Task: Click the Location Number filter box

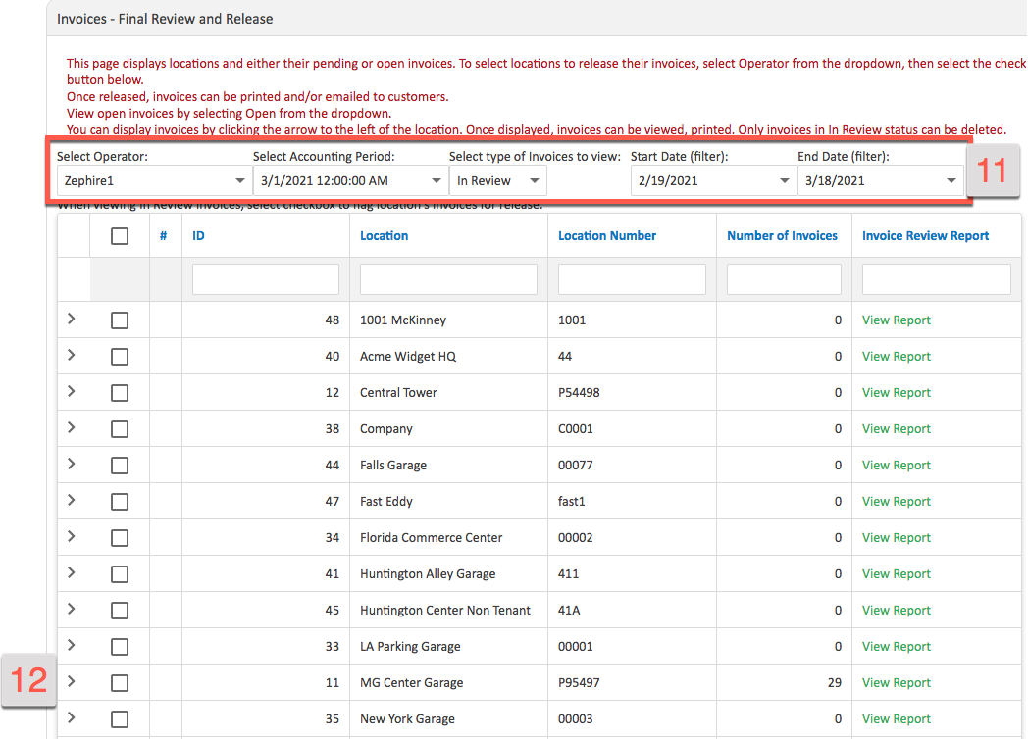Action: tap(631, 278)
